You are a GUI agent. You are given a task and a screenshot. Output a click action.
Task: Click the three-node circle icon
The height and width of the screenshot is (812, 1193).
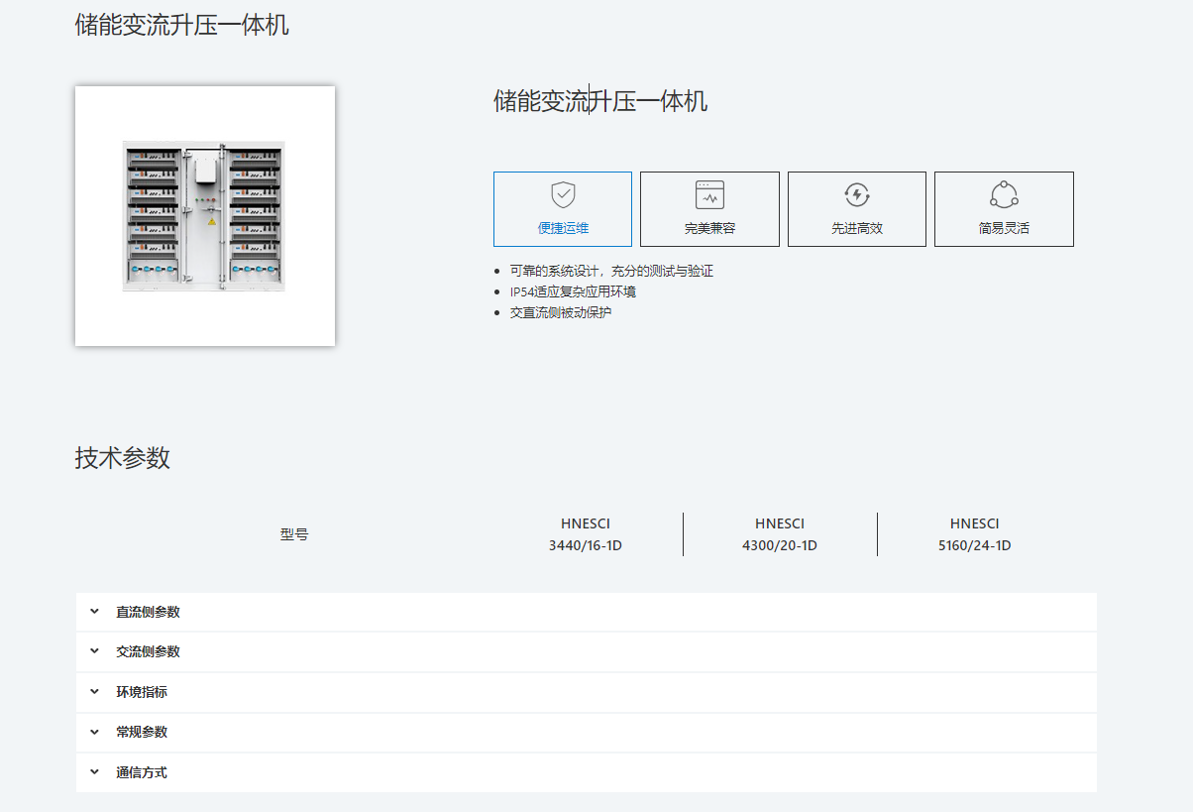1004,194
